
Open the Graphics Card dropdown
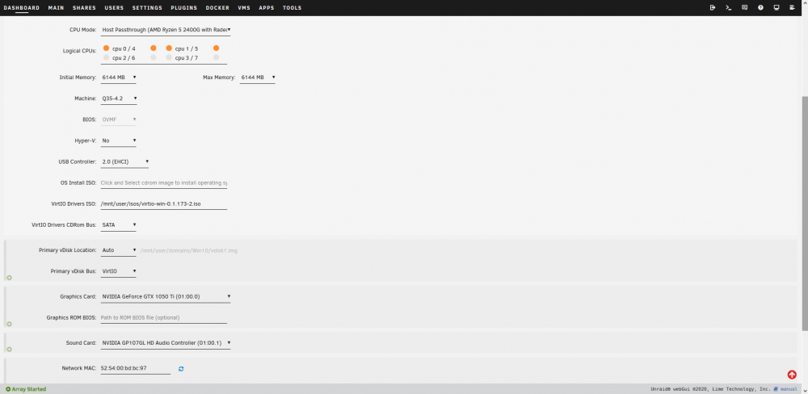166,296
